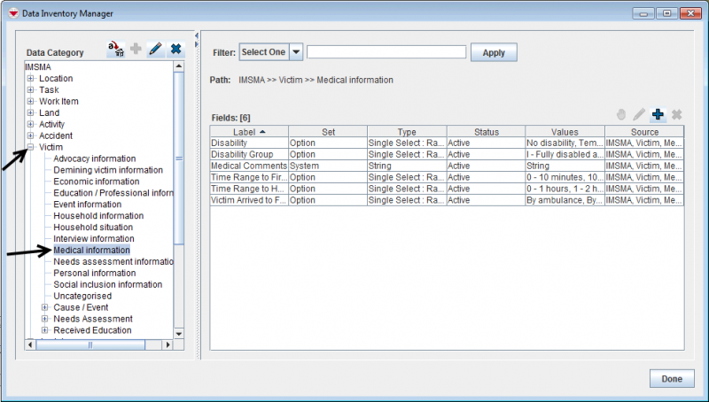The image size is (709, 402).
Task: Click the tree's vertical scrollbar down arrow
Action: [x=178, y=333]
